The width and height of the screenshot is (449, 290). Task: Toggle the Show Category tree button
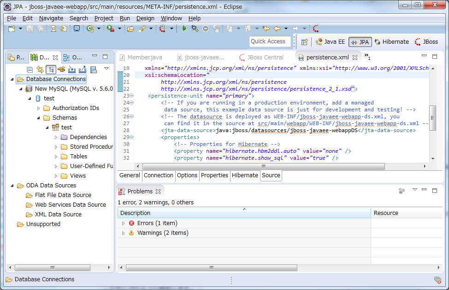tap(51, 70)
